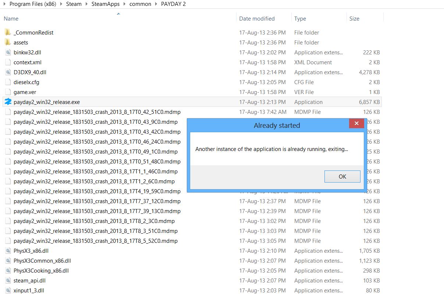The image size is (444, 306).
Task: Select the binkw32.dll file icon
Action: pyautogui.click(x=8, y=52)
